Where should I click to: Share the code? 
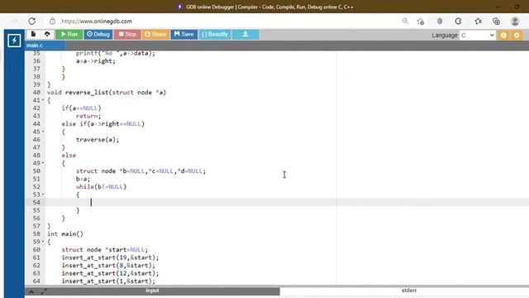pos(155,34)
